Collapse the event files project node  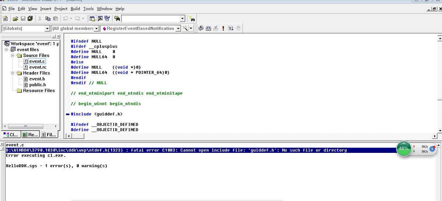click(6, 50)
